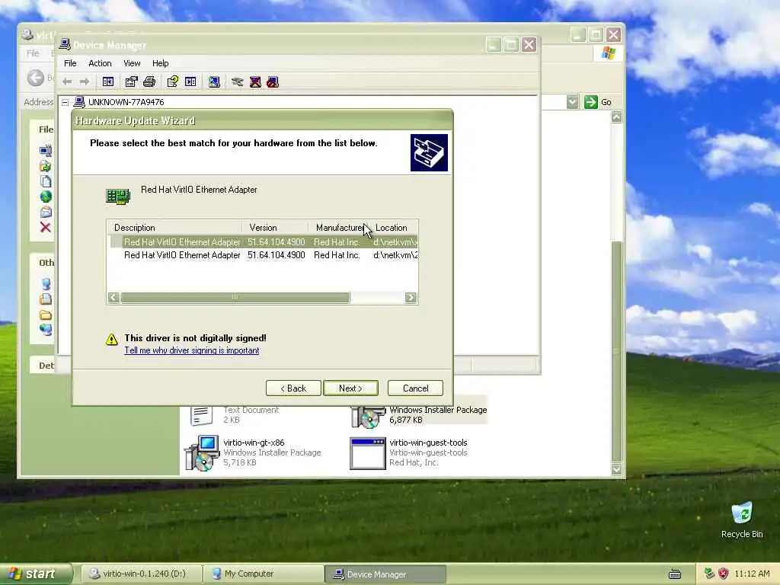Click the Back button in the wizard

293,388
